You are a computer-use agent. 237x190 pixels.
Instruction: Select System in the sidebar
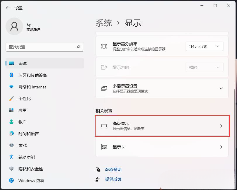(22, 63)
